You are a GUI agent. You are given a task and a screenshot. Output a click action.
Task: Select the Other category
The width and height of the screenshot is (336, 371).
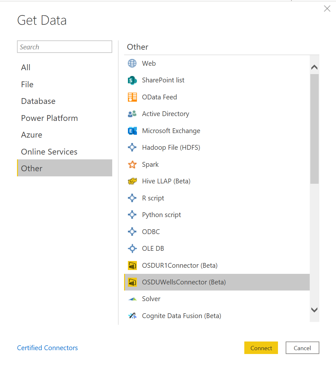pyautogui.click(x=64, y=168)
